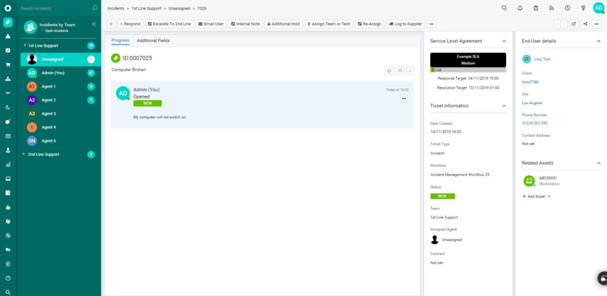
Task: Click Escalate To 2nd Line button
Action: [170, 24]
